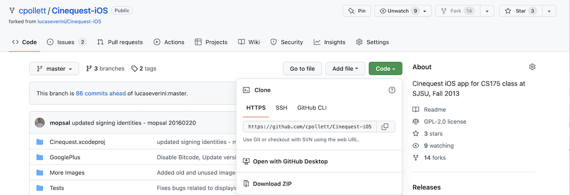Viewport: 570px width, 195px height.
Task: Open the lucaseverini/Cinequest-iOS fork source link
Action: click(x=69, y=21)
